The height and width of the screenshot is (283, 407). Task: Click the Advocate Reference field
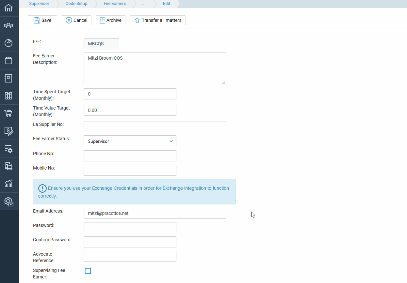coord(130,256)
